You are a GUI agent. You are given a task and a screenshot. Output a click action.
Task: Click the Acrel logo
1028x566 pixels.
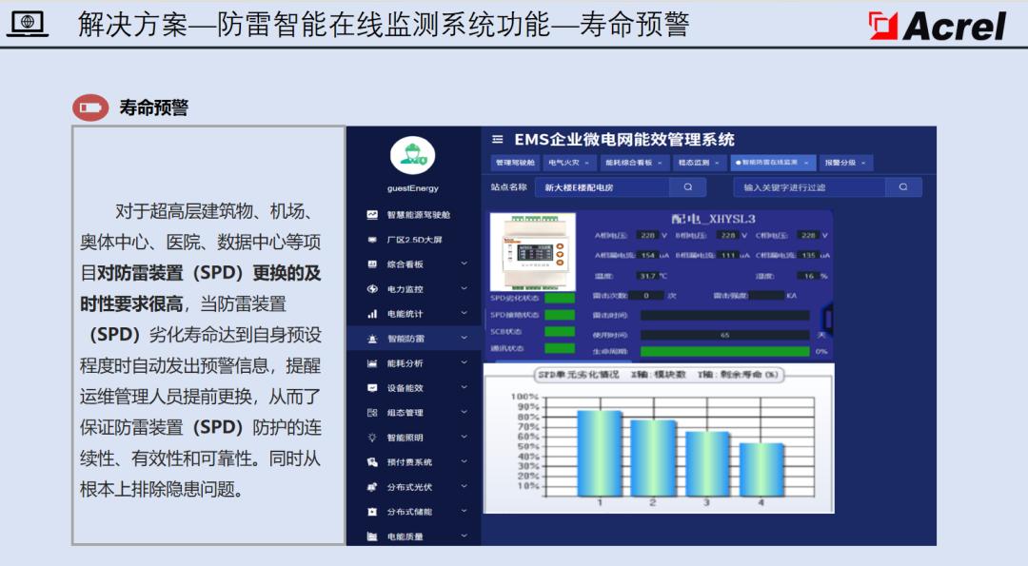[x=938, y=27]
